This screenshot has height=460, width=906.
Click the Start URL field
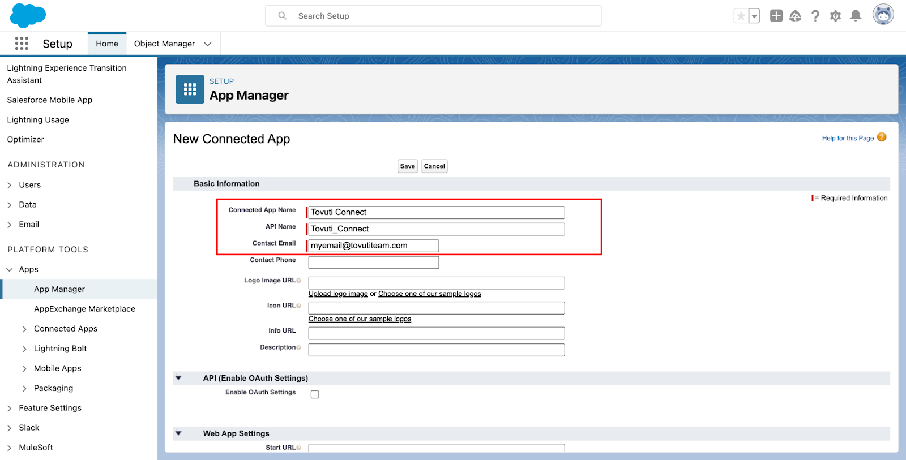(x=437, y=448)
